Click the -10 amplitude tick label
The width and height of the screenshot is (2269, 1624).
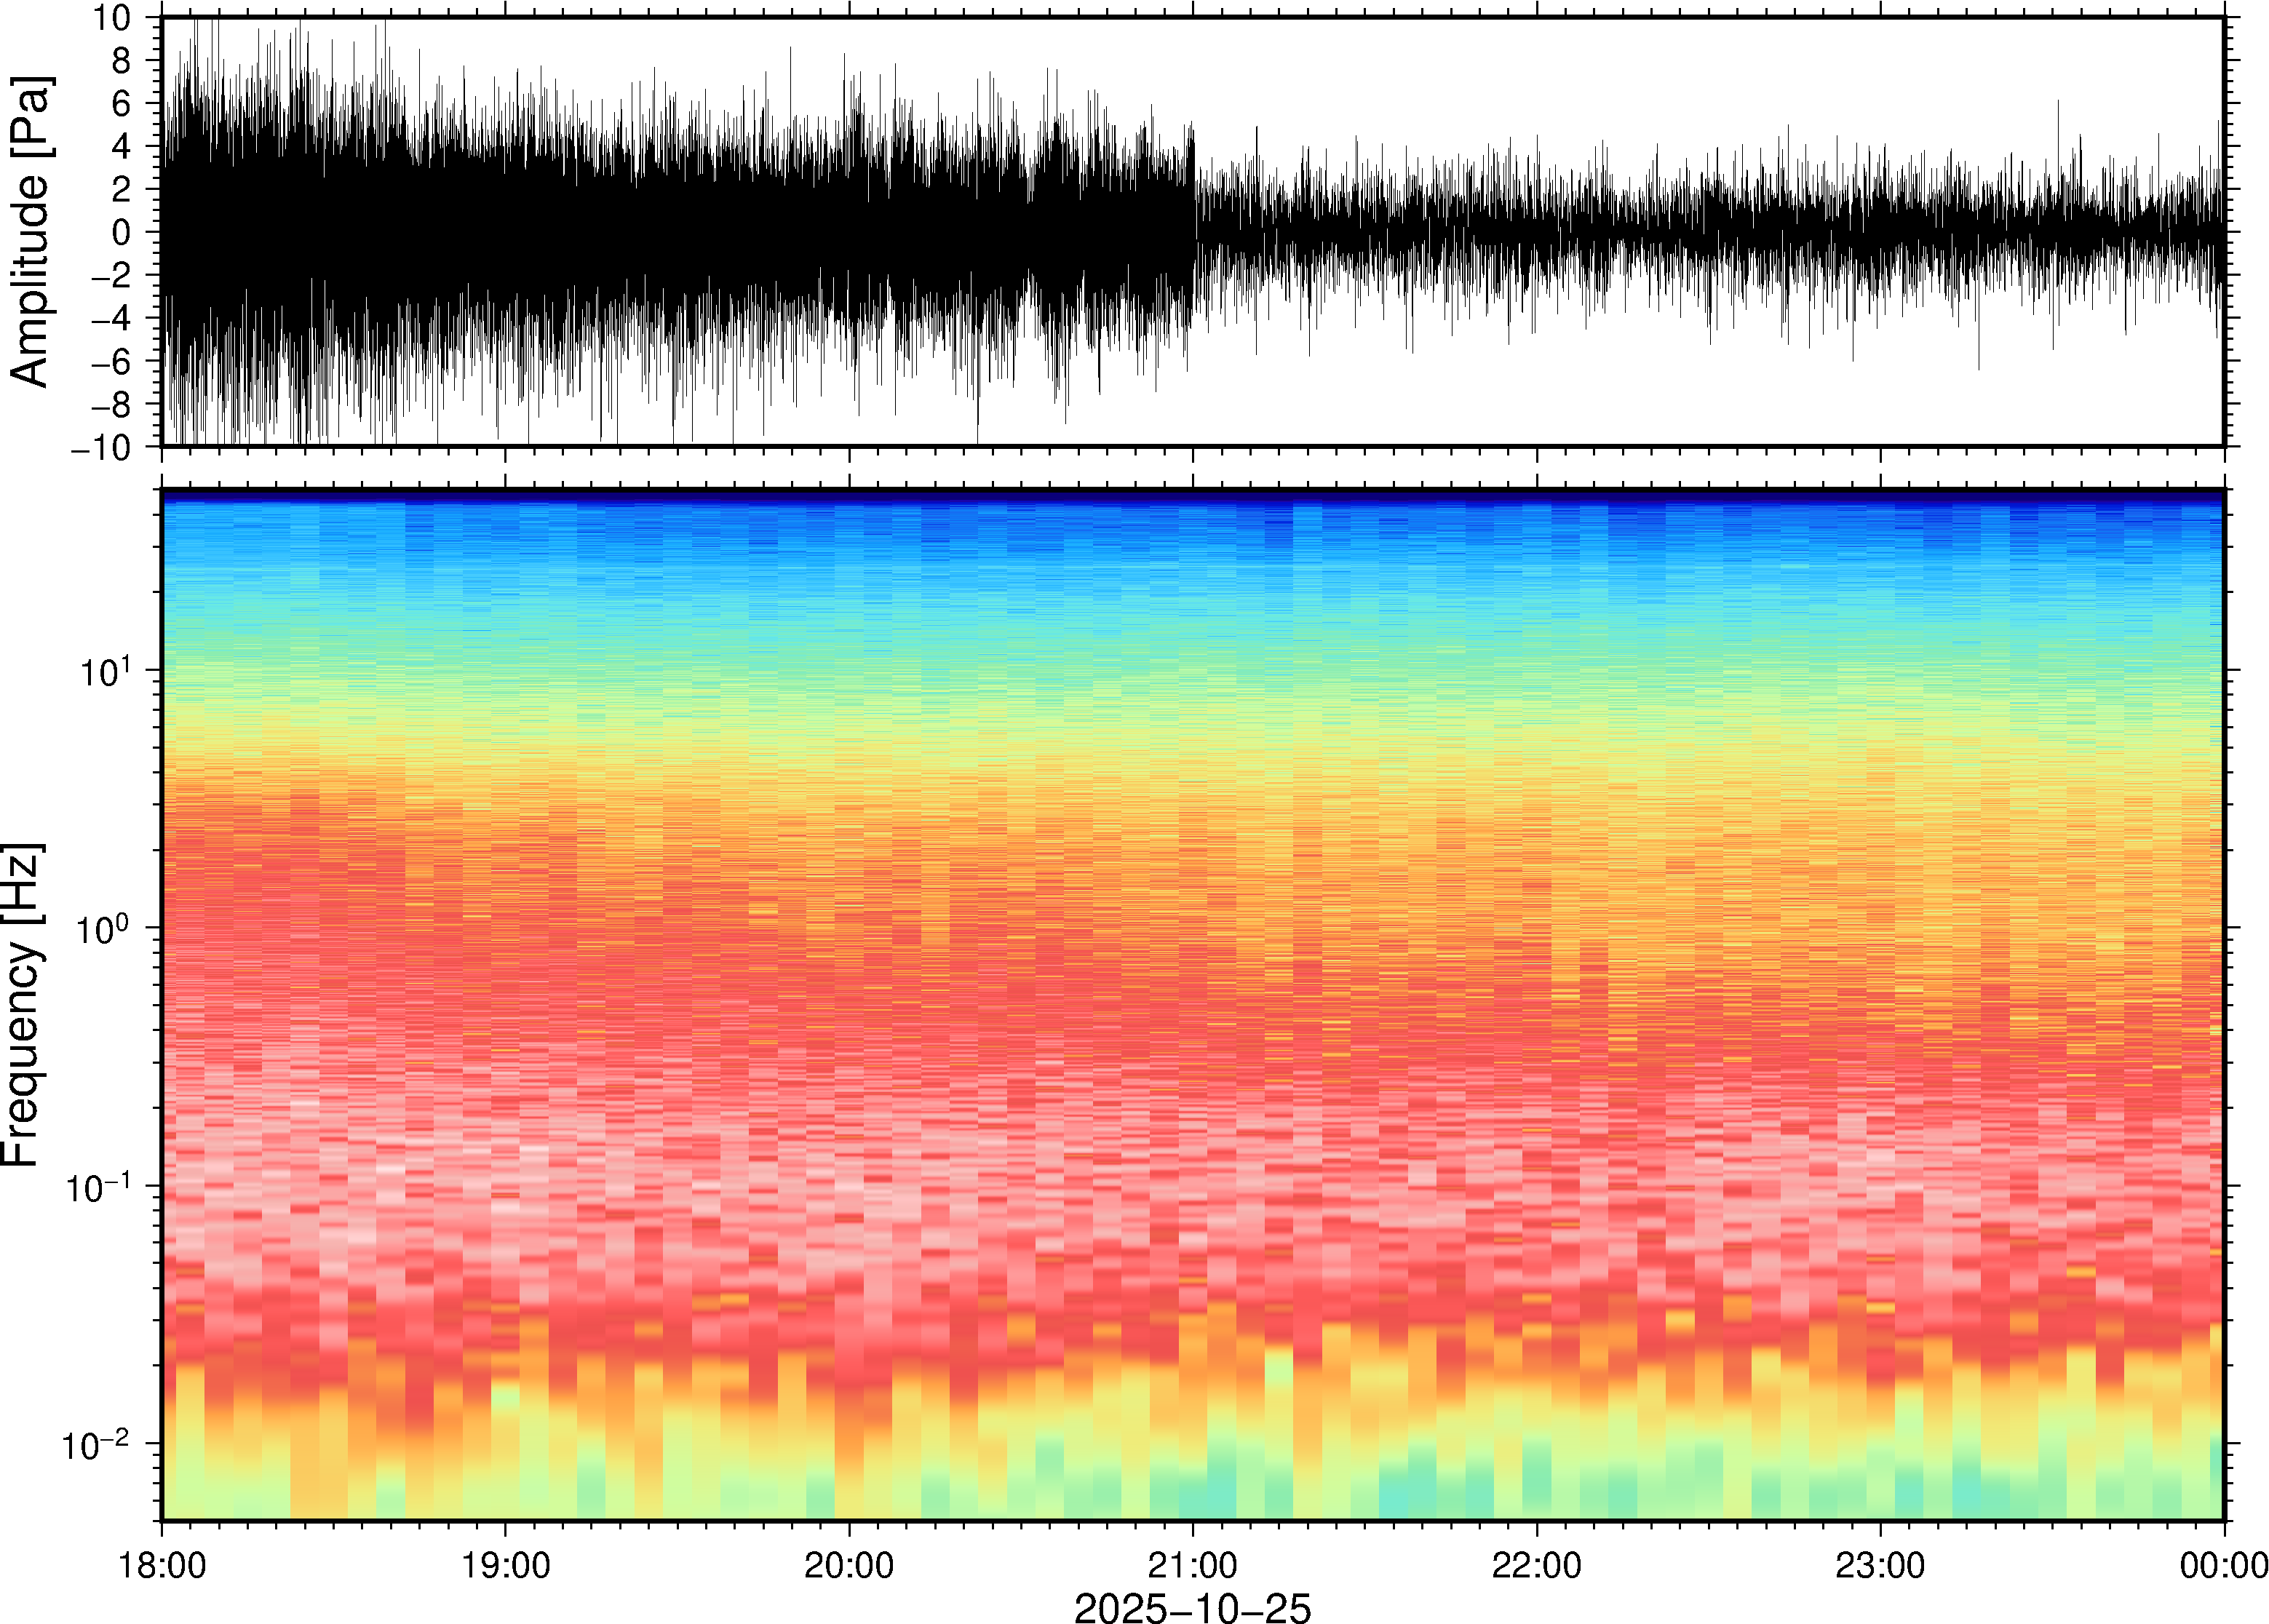pos(102,447)
